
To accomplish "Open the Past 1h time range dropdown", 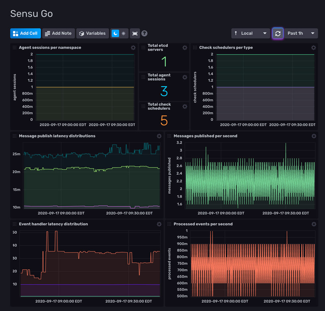I will tap(300, 33).
